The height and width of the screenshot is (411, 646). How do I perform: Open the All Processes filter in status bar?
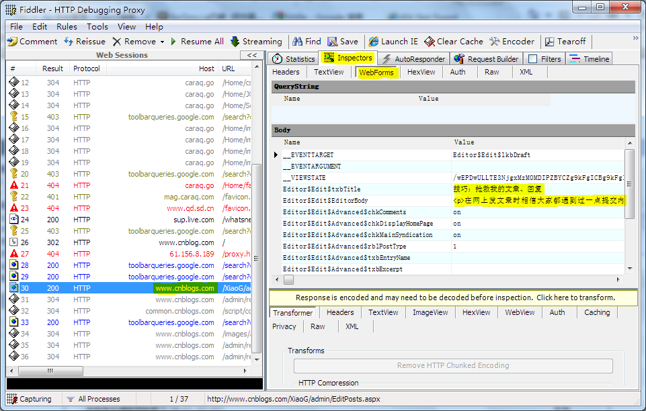93,399
